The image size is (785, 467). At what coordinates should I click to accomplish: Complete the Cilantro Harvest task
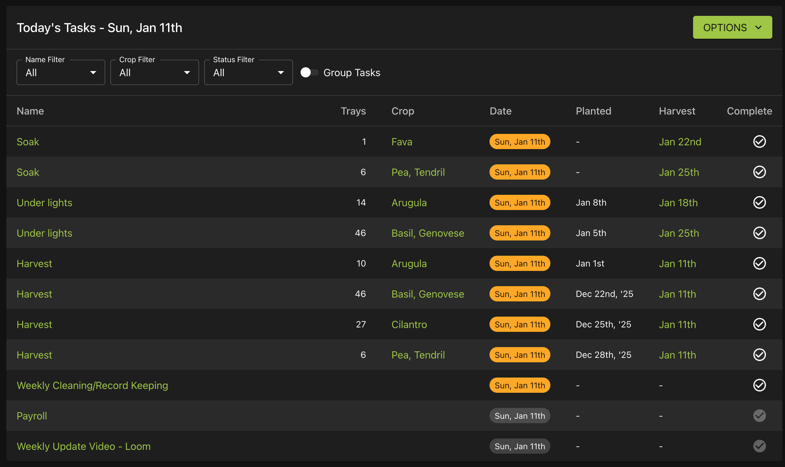(x=759, y=324)
